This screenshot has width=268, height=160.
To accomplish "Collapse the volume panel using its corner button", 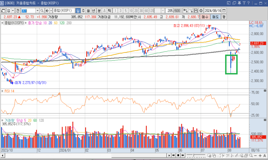I will point(265,120).
